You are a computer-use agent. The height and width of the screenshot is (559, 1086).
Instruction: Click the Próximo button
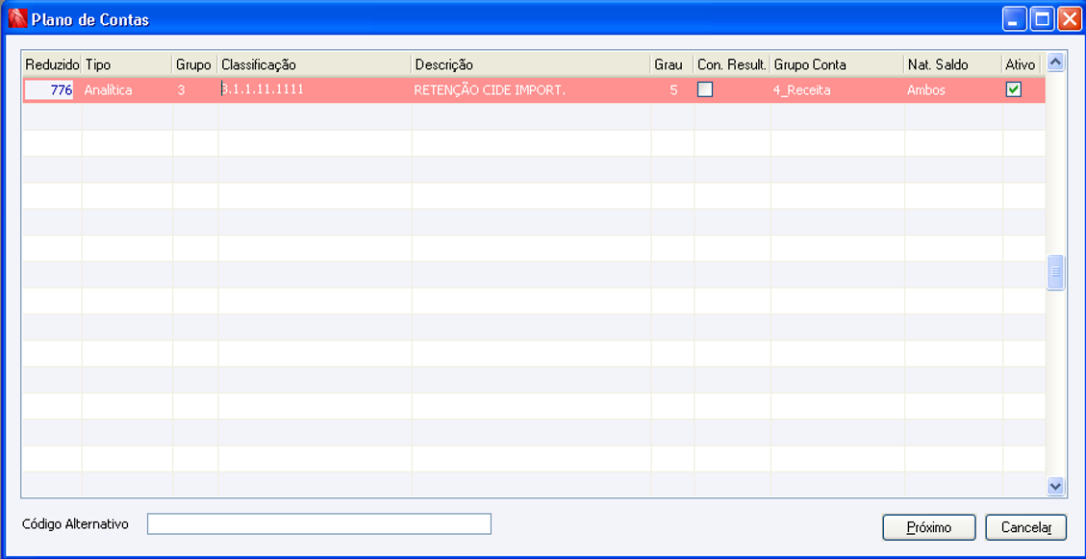[x=929, y=527]
